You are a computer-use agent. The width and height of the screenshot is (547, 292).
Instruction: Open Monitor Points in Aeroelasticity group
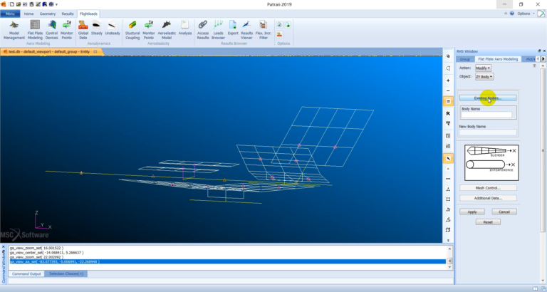pyautogui.click(x=149, y=30)
